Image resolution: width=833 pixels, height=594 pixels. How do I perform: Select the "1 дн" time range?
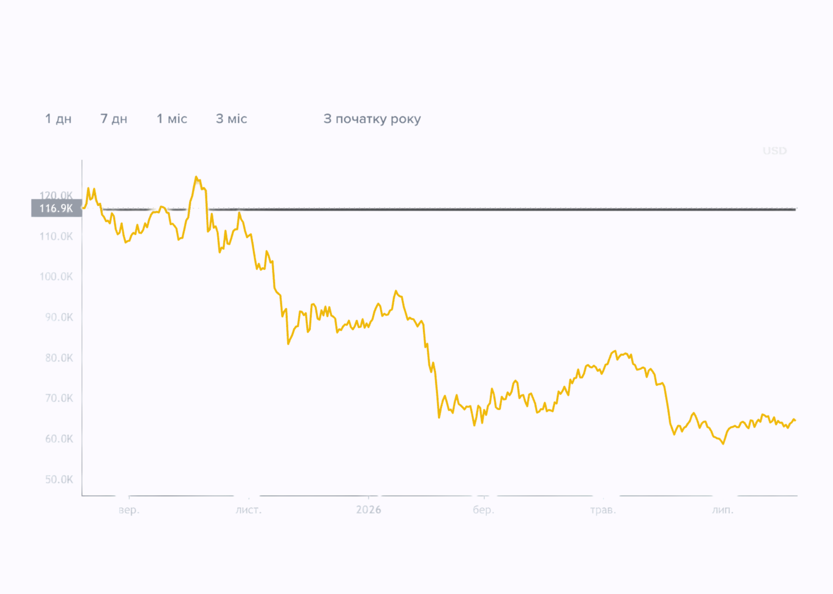(x=58, y=119)
